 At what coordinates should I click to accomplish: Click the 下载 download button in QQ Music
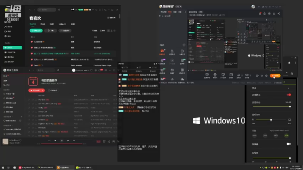click(51, 31)
